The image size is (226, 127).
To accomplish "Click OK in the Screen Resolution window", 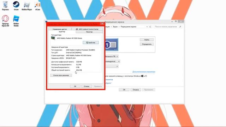I will [124, 90].
